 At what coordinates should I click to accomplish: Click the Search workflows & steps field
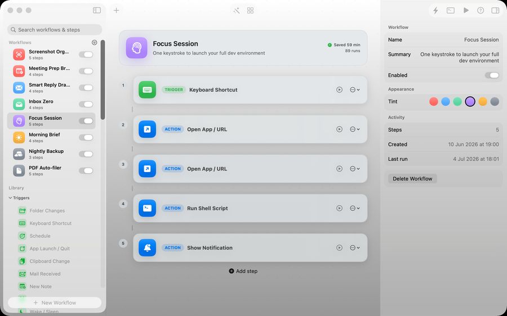[55, 30]
